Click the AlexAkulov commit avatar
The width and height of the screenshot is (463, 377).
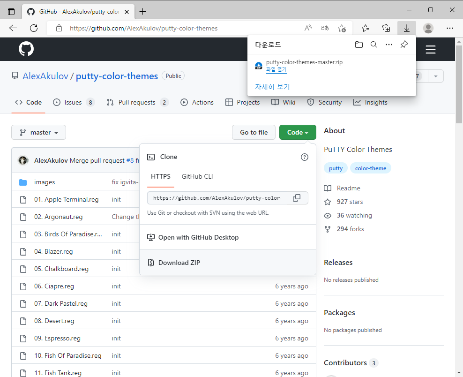tap(23, 160)
